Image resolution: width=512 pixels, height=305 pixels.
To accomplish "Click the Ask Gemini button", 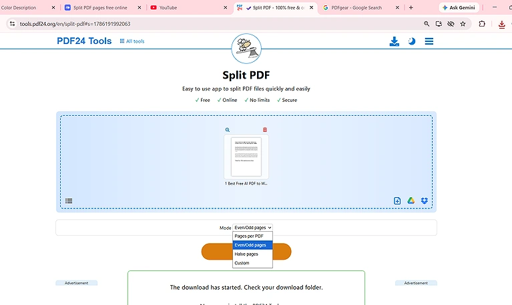I will tap(459, 7).
